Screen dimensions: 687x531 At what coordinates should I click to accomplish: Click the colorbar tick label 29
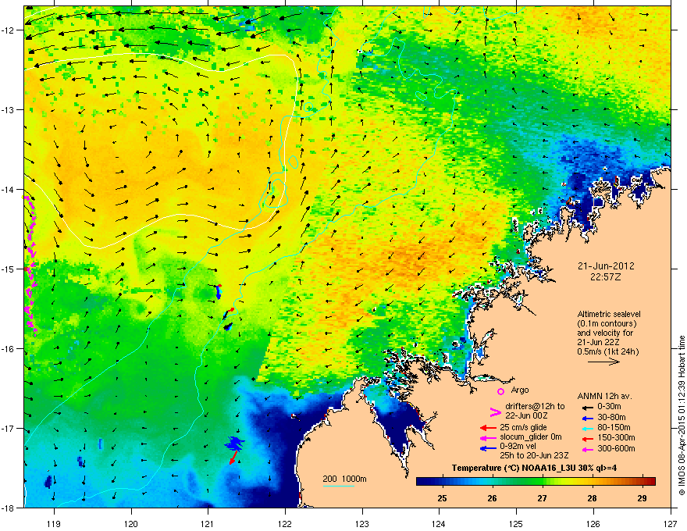click(x=642, y=498)
